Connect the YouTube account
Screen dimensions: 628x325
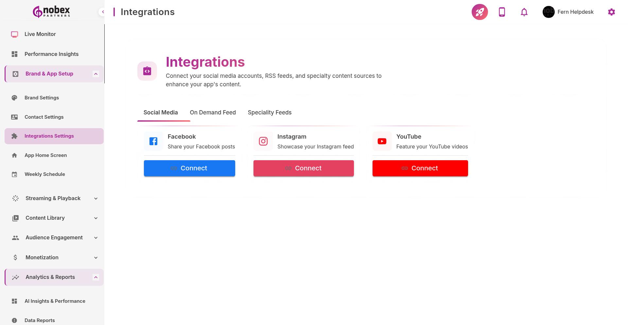(420, 168)
